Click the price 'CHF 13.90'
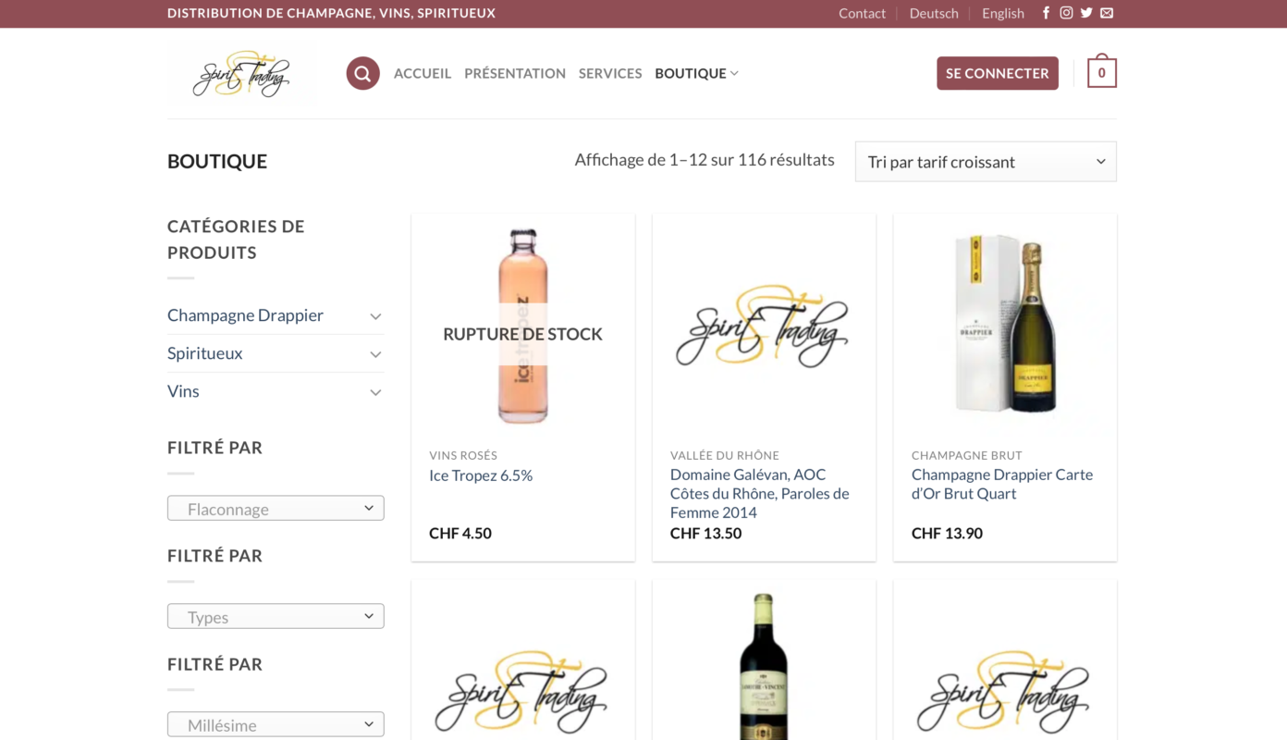 948,533
